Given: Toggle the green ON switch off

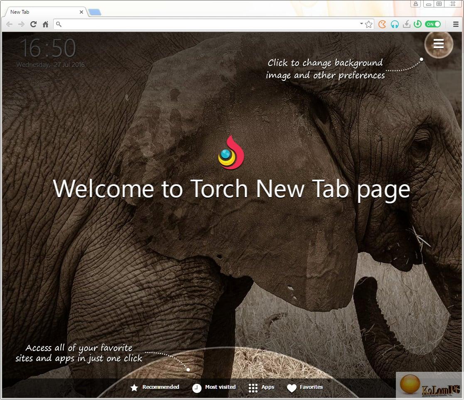Looking at the screenshot, I should point(432,24).
